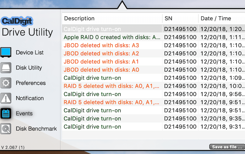Select the Events calendar icon
This screenshot has height=154, width=245.
pos(6,113)
